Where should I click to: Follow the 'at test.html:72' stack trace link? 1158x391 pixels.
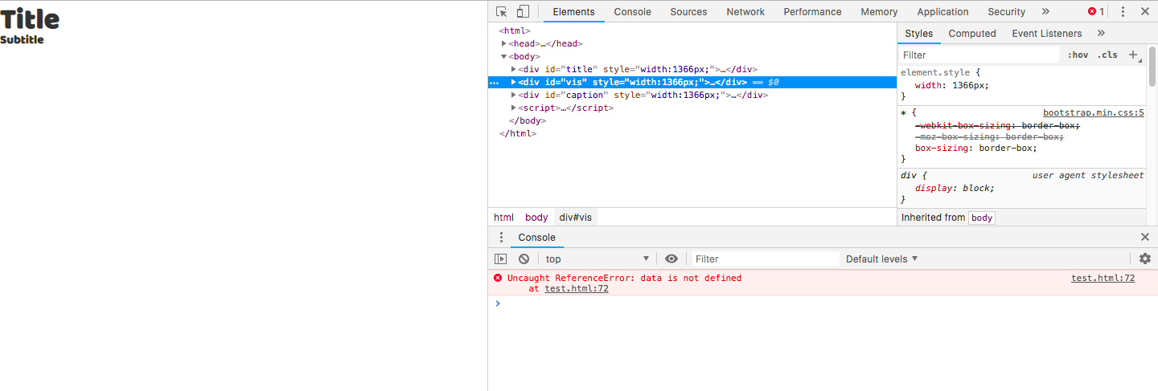[577, 289]
